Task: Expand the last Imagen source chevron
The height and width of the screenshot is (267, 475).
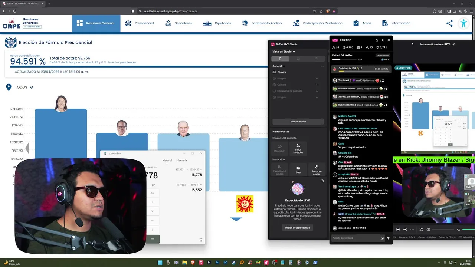Action: 317,97
